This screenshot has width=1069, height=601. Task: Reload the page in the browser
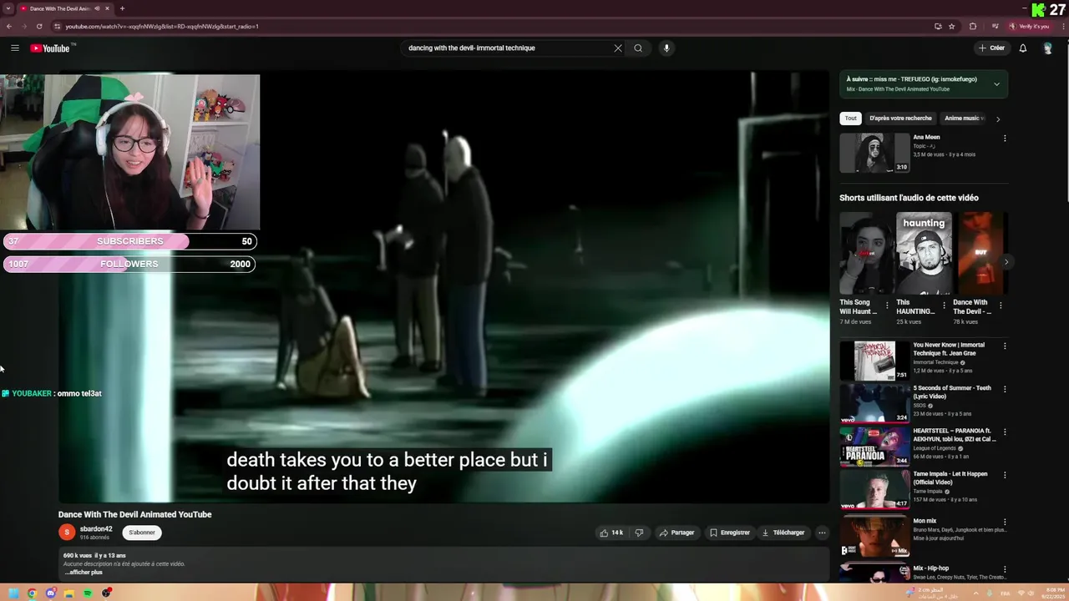click(39, 26)
